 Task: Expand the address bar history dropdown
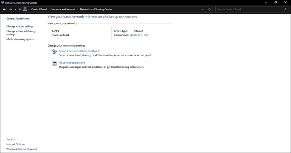click(x=202, y=10)
